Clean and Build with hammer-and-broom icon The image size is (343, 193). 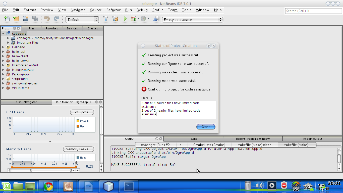click(x=115, y=19)
